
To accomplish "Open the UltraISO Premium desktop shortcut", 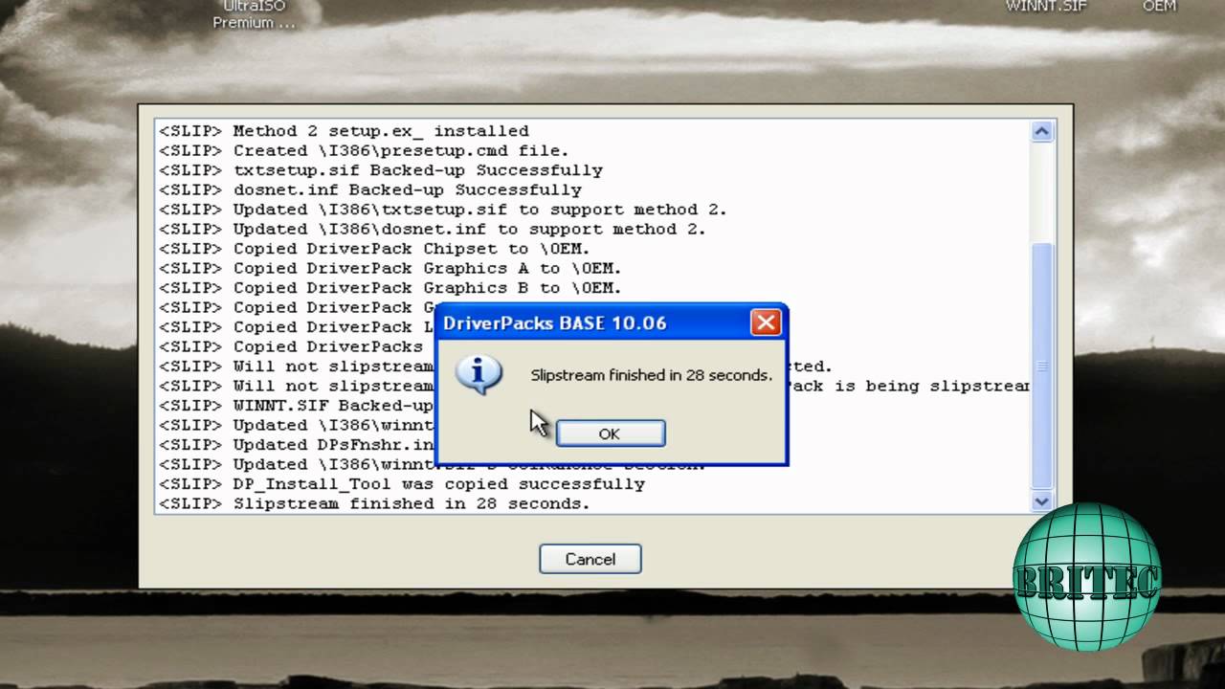I will [x=255, y=14].
